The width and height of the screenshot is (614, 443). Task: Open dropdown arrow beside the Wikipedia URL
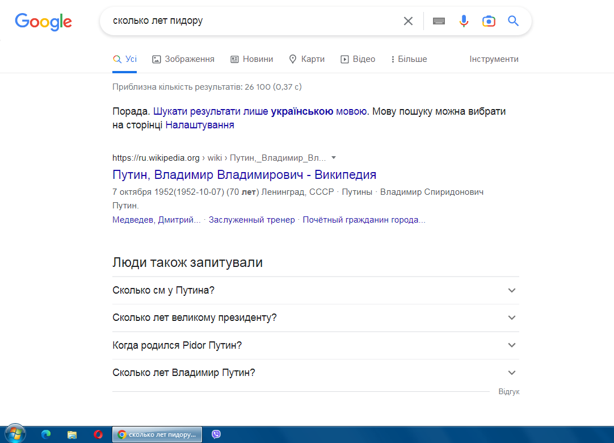coord(334,158)
